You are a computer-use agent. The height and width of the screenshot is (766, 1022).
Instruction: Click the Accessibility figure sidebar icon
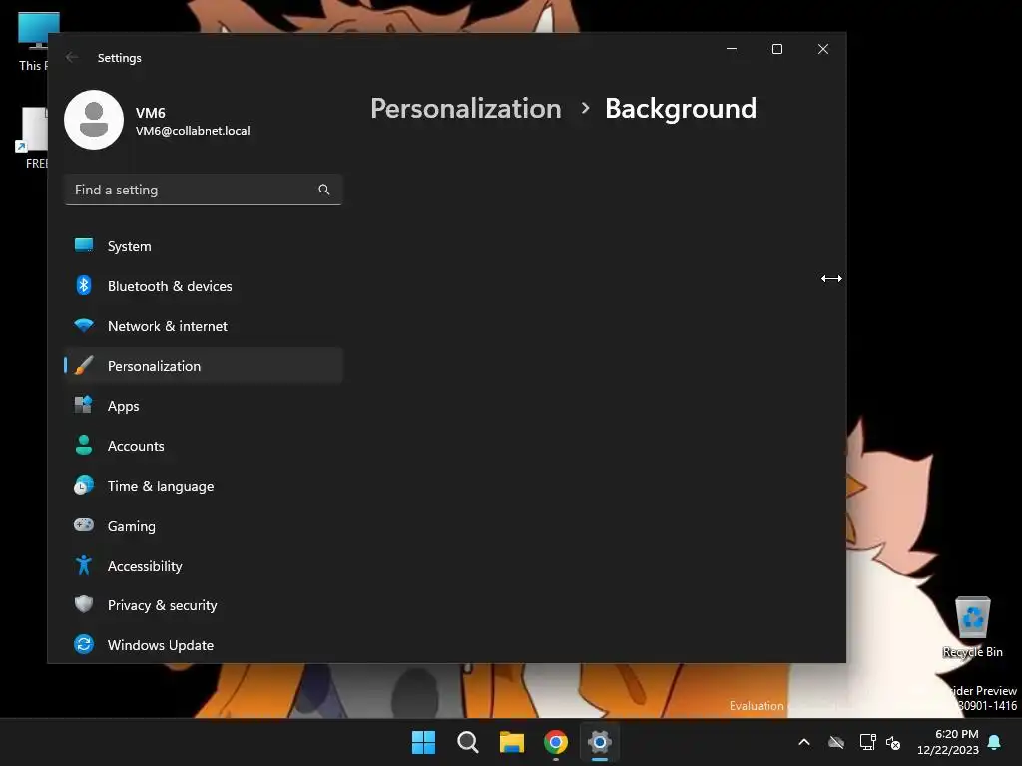pos(84,565)
